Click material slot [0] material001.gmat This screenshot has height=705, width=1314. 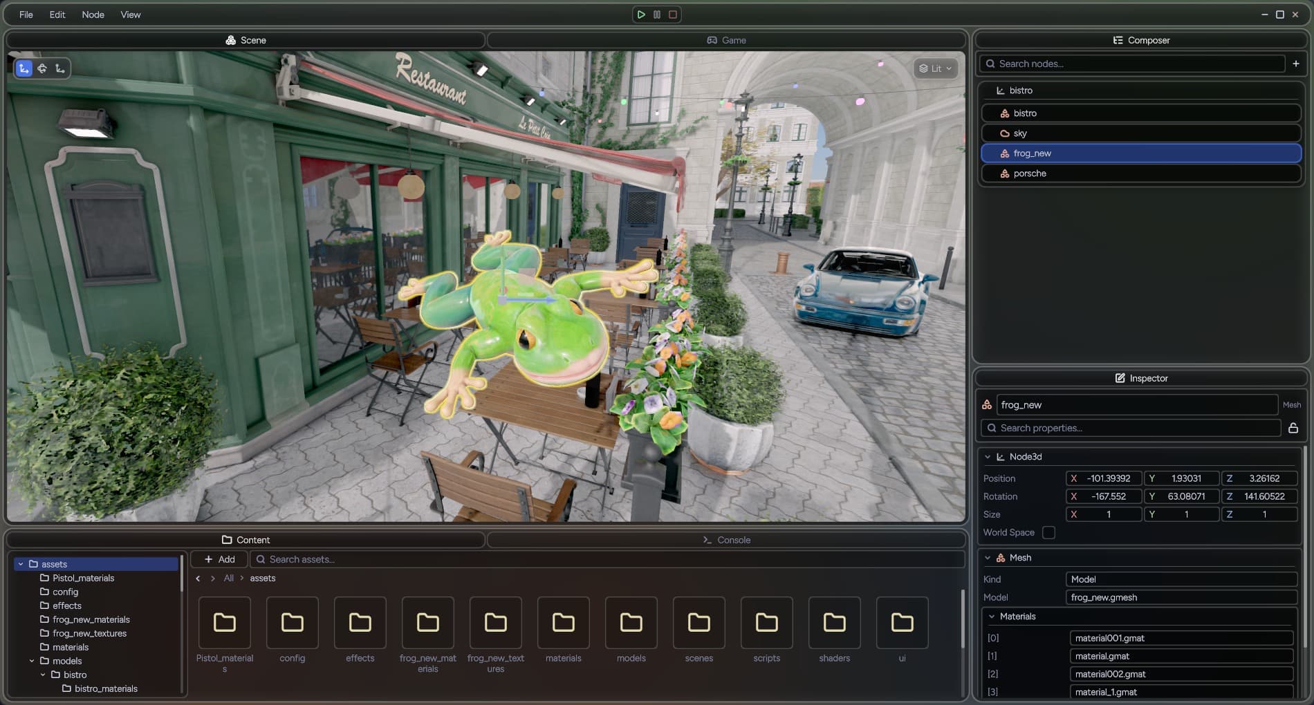1181,638
